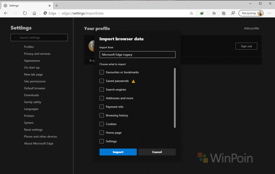Open Phone and other devices settings
The width and height of the screenshot is (275, 174).
coord(40,137)
